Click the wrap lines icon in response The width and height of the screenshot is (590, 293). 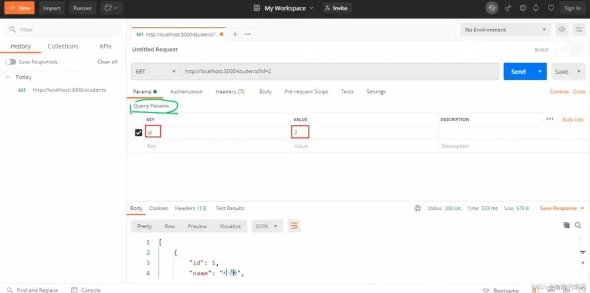[294, 226]
